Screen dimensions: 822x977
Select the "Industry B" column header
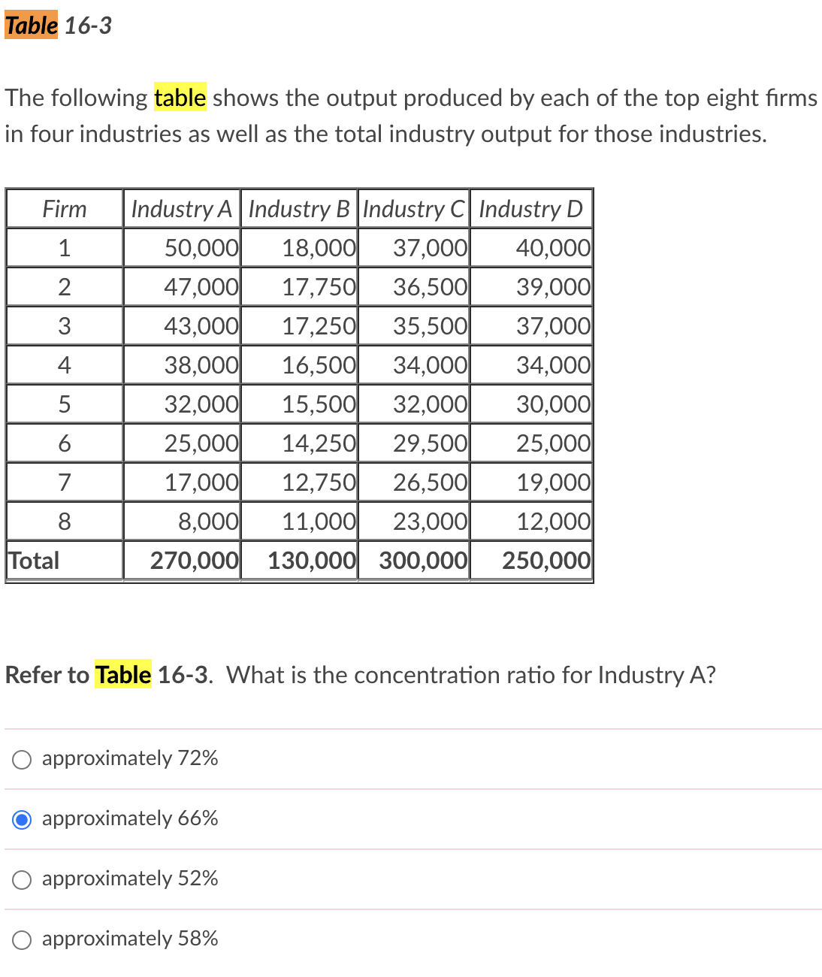click(x=299, y=209)
